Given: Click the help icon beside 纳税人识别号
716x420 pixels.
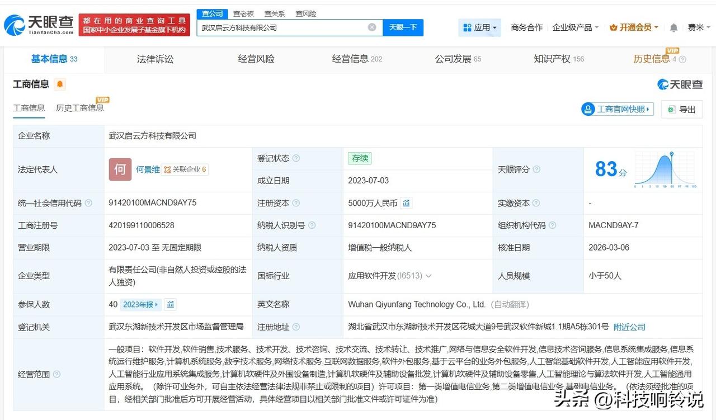Looking at the screenshot, I should pyautogui.click(x=312, y=225).
